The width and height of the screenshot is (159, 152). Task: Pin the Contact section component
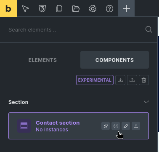(x=106, y=126)
